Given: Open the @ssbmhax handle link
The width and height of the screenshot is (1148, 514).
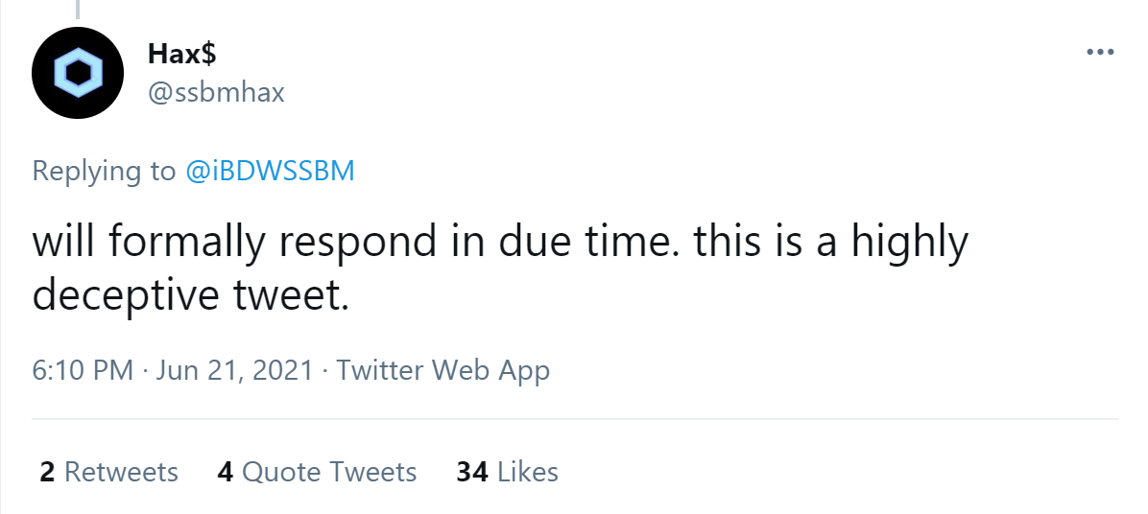Looking at the screenshot, I should 216,92.
